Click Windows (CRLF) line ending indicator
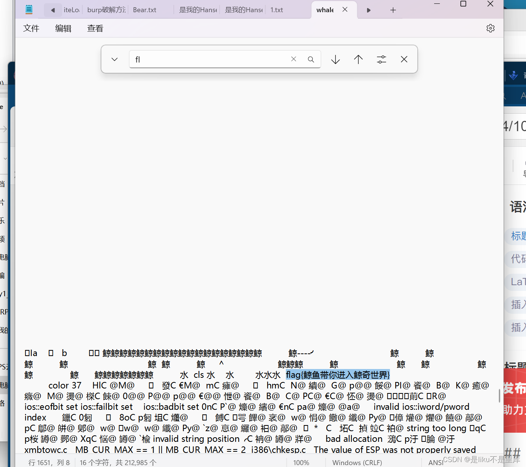The width and height of the screenshot is (526, 467). (357, 462)
